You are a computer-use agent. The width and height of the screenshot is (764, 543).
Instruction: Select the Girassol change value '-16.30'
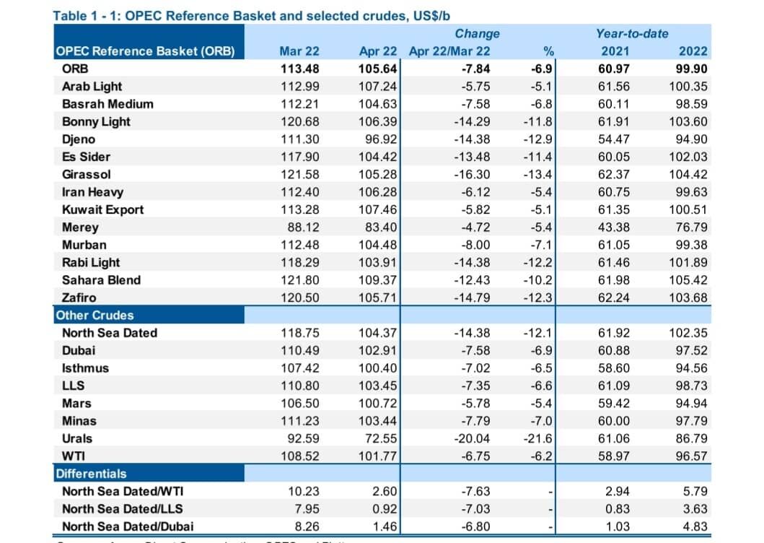(x=472, y=174)
